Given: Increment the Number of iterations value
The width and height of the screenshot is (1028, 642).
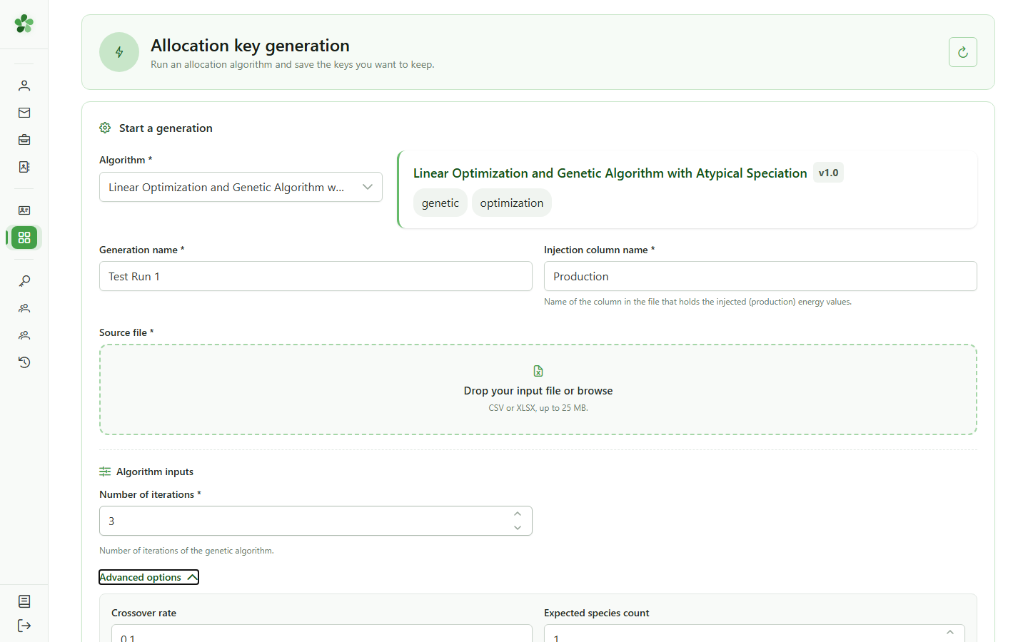Looking at the screenshot, I should (x=518, y=514).
